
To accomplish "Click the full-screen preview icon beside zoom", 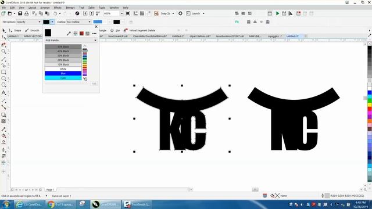I will tap(128, 13).
